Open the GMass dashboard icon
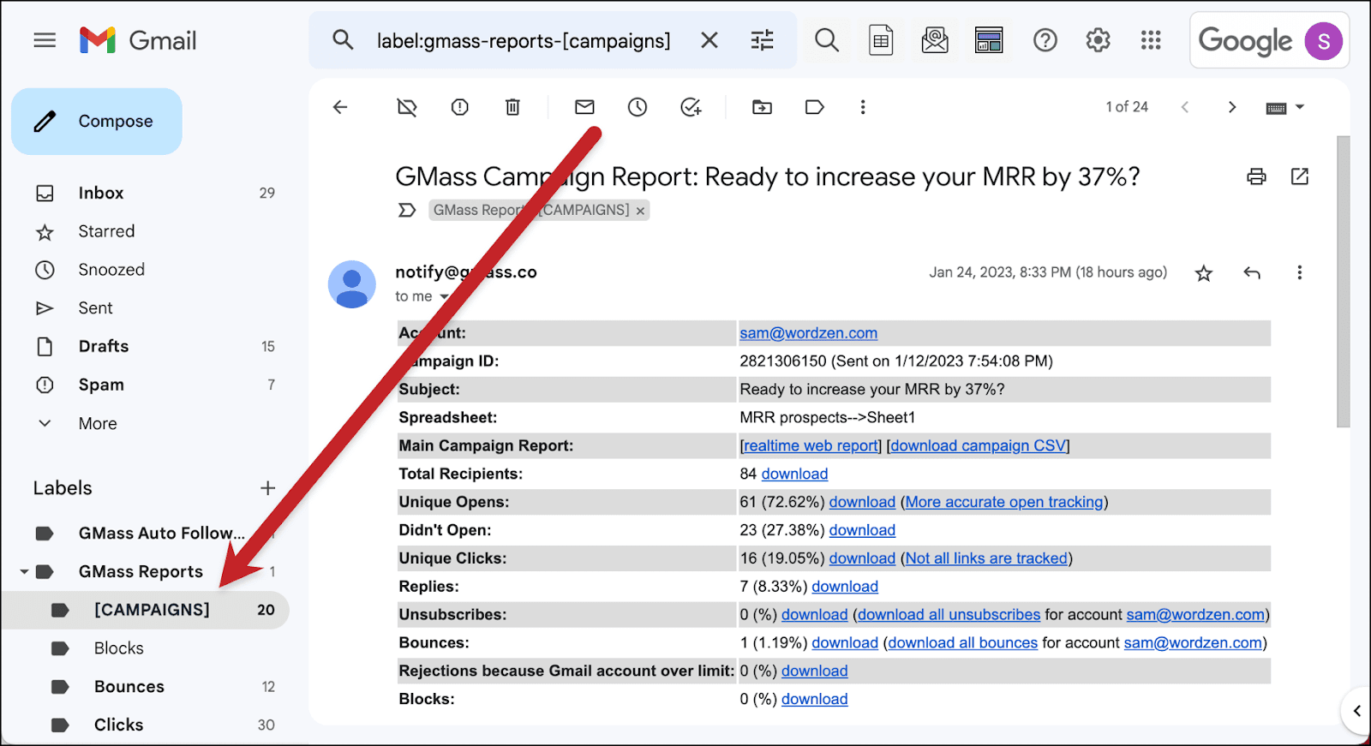The height and width of the screenshot is (746, 1371). [989, 40]
